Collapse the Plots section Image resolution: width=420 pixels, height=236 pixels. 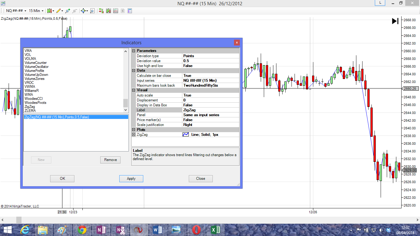[x=134, y=130]
